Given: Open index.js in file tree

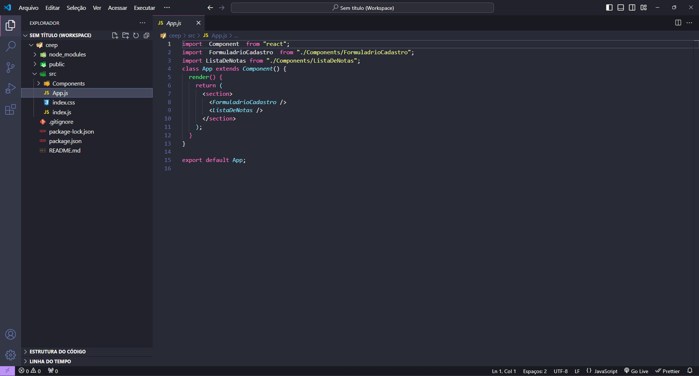Looking at the screenshot, I should point(87,112).
